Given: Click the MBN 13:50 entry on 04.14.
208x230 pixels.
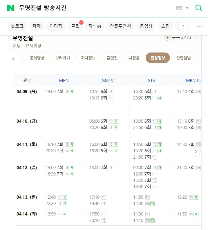Looking at the screenshot, I should [x=56, y=214].
